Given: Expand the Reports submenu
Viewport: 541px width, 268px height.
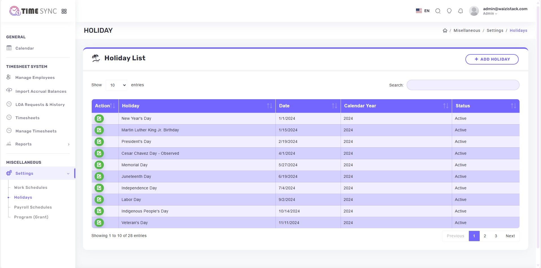Looking at the screenshot, I should pos(38,144).
